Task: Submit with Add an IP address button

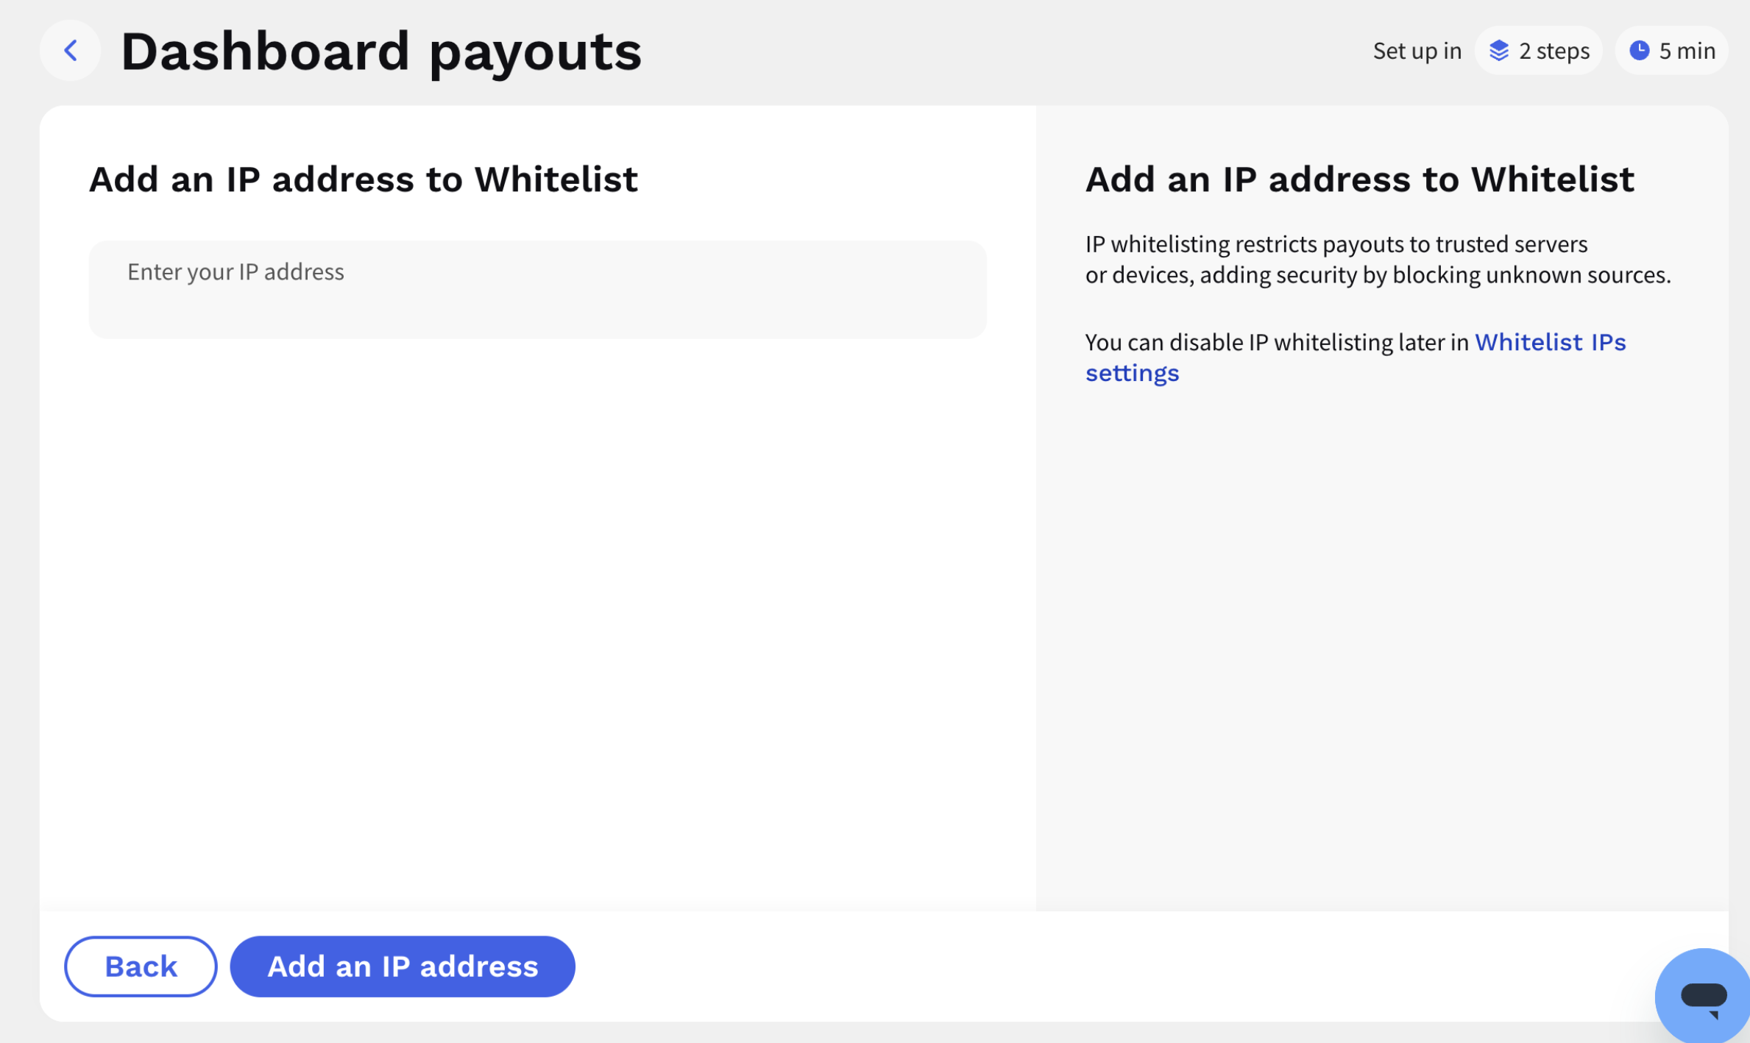Action: [x=403, y=967]
